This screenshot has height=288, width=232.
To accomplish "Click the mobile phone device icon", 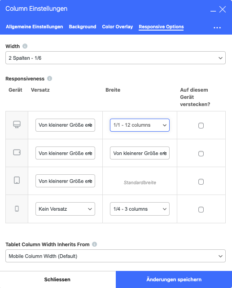I will tap(17, 208).
